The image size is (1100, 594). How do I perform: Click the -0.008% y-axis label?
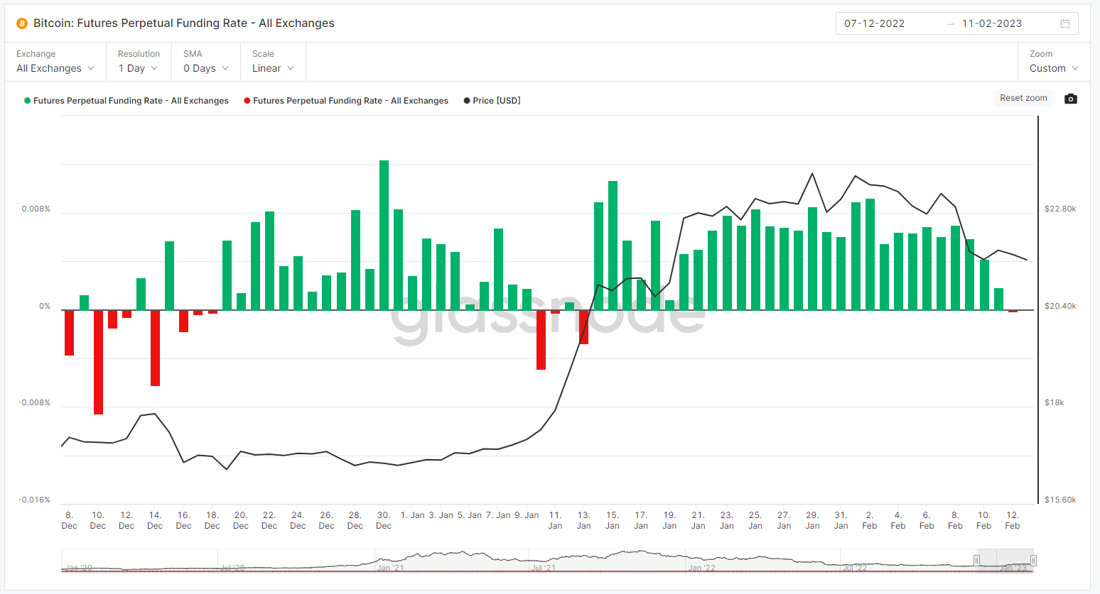coord(35,403)
